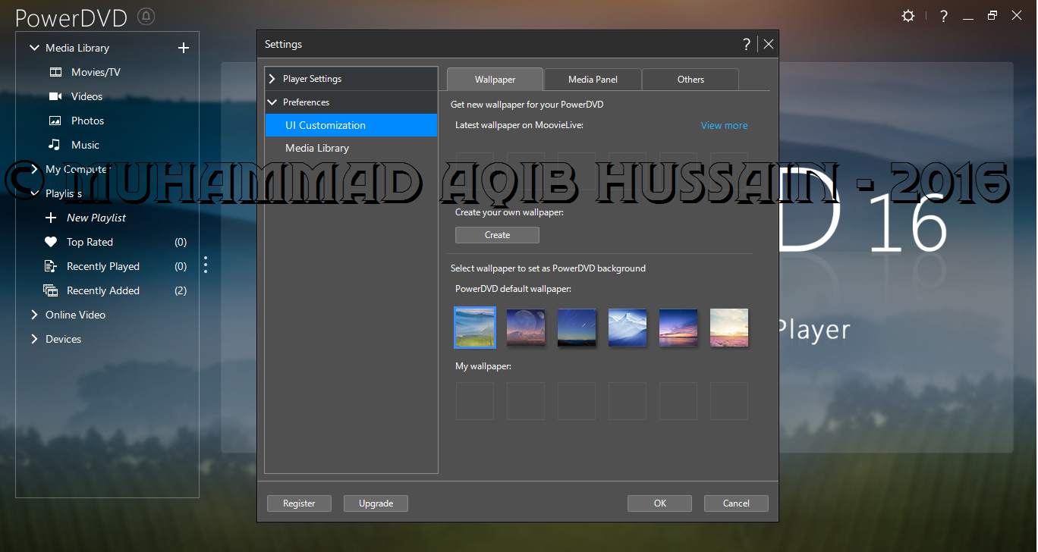This screenshot has width=1038, height=552.
Task: Collapse the Playlists section
Action: click(34, 193)
